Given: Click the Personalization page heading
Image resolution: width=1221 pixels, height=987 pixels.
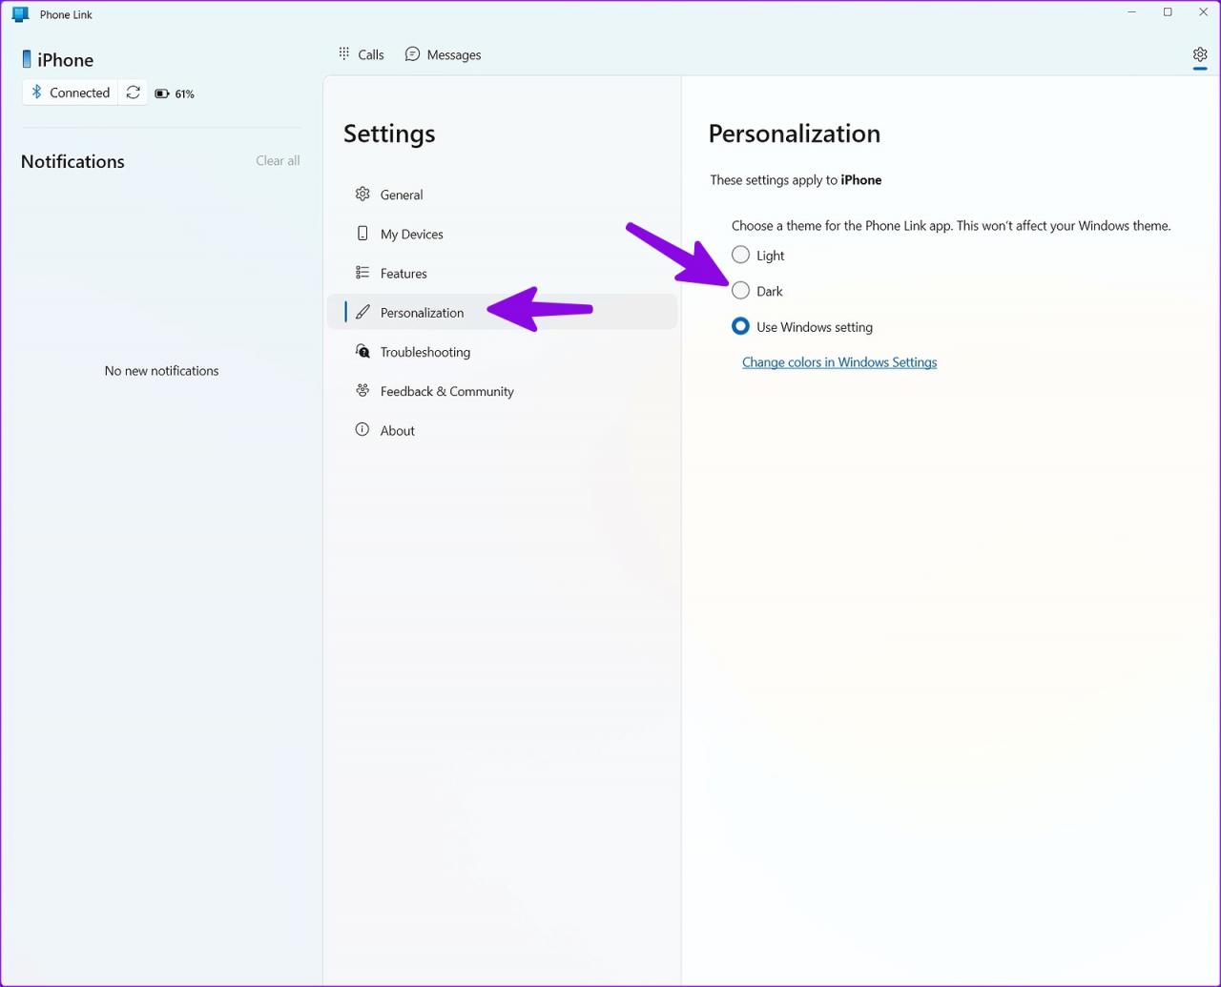Looking at the screenshot, I should (794, 134).
